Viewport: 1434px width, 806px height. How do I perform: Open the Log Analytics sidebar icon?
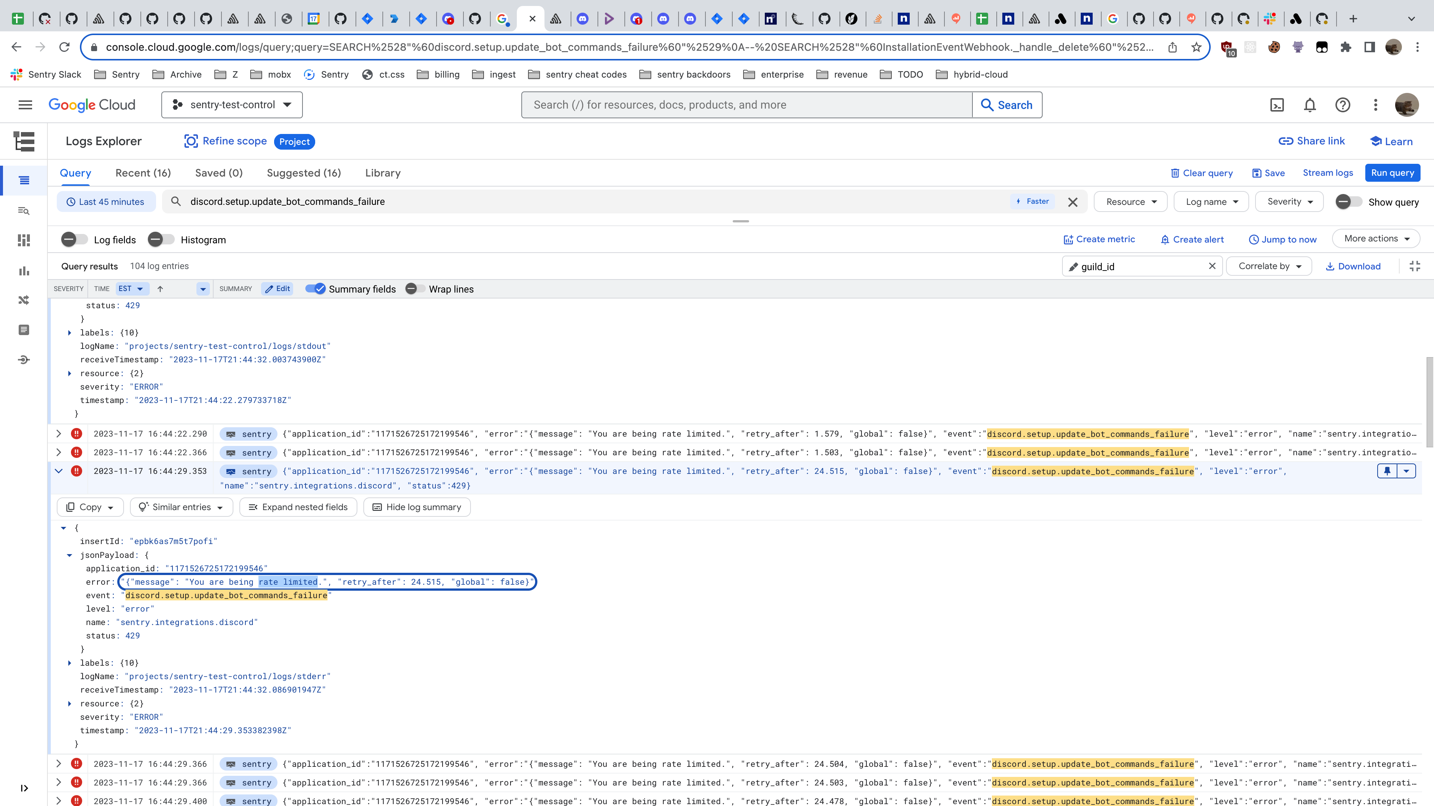click(24, 210)
